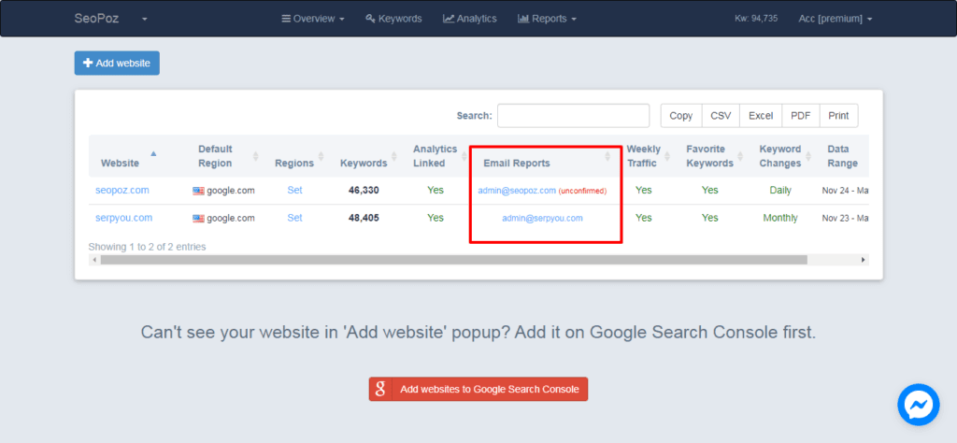Expand the Overview menu

click(313, 19)
